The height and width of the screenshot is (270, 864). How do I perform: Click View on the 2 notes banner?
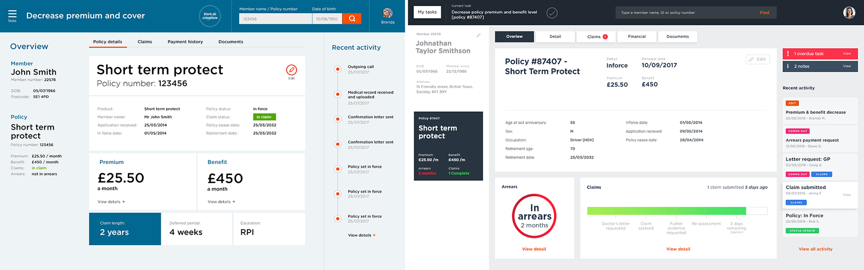pyautogui.click(x=847, y=66)
